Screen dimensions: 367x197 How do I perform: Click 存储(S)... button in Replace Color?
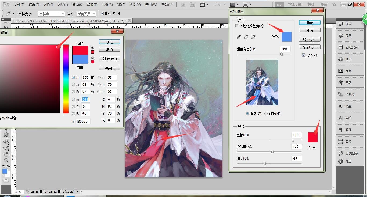(310, 47)
